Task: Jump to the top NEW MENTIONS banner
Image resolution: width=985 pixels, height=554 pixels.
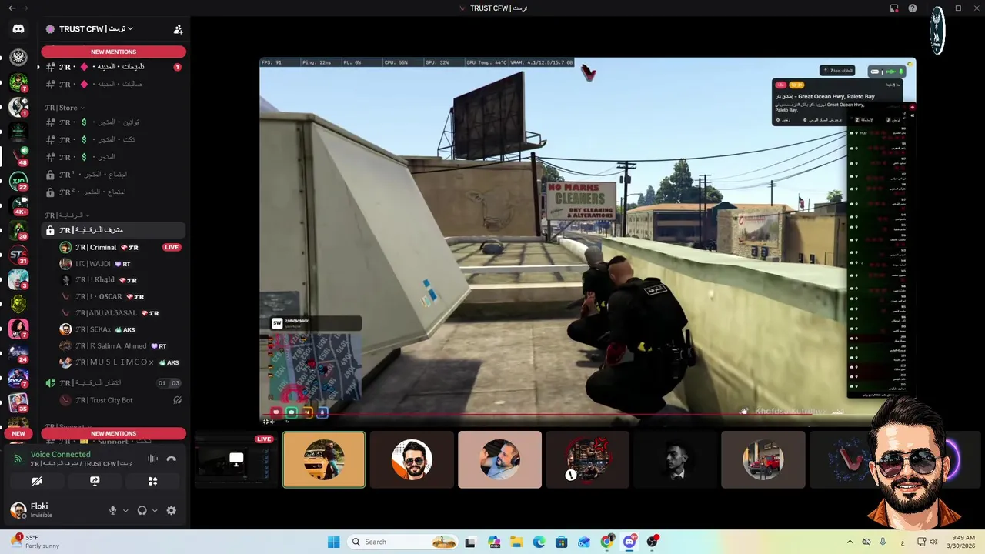Action: point(113,52)
